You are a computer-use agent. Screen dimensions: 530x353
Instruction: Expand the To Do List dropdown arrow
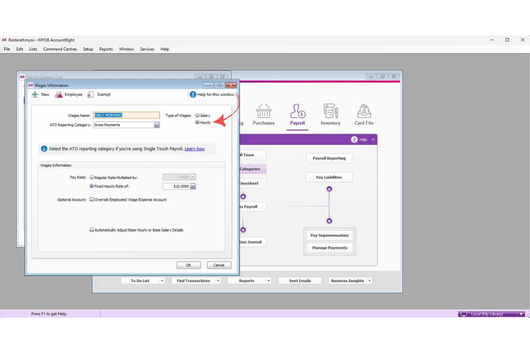[x=162, y=281]
